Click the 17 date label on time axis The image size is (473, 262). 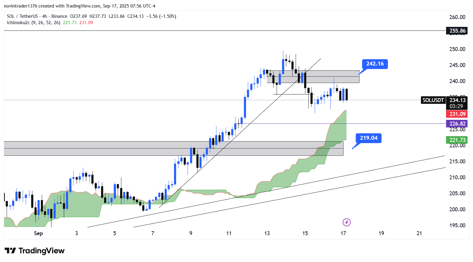point(343,233)
